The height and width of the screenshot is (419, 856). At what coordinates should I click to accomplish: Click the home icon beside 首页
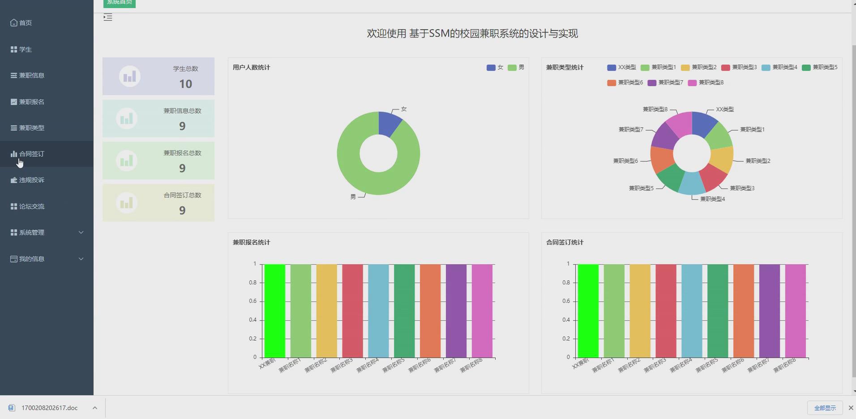coord(14,23)
